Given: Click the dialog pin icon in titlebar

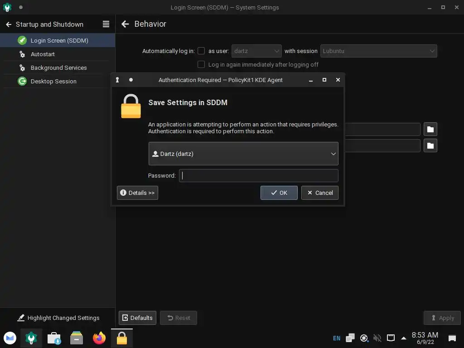Looking at the screenshot, I should [117, 80].
